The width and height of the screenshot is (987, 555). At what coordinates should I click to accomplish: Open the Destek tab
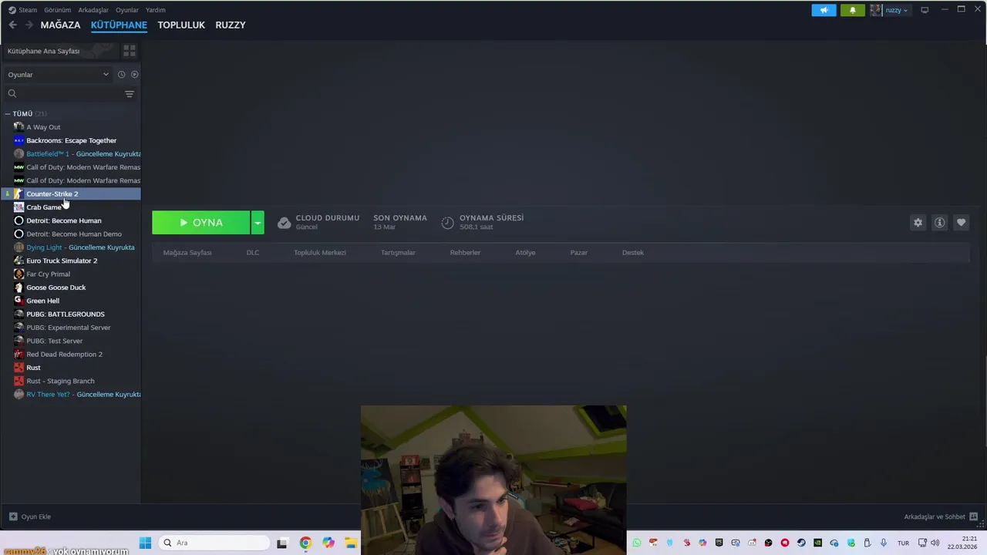point(633,253)
